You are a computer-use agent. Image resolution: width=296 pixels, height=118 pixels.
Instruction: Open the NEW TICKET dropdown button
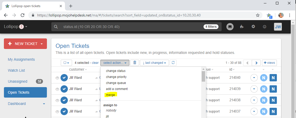(25, 44)
